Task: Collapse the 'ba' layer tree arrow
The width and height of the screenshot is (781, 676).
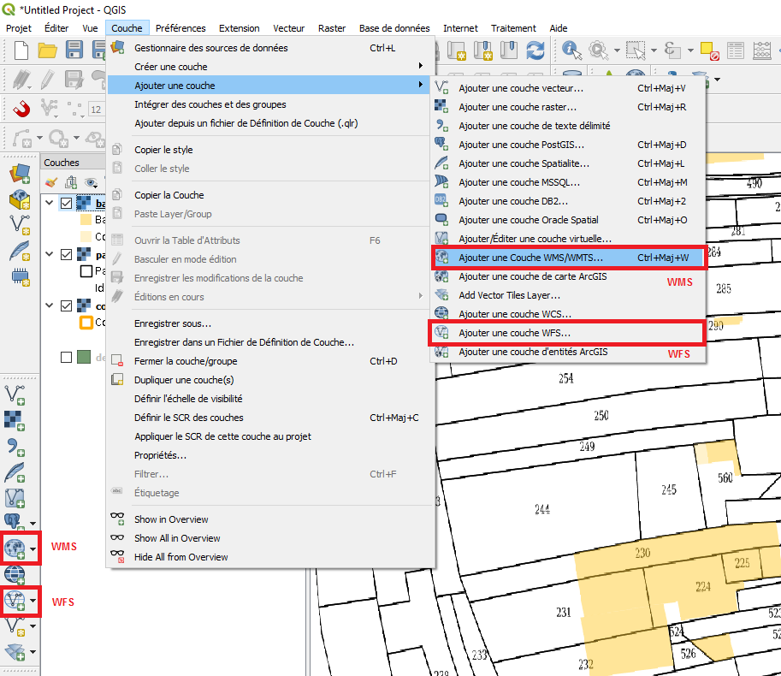Action: pos(50,203)
